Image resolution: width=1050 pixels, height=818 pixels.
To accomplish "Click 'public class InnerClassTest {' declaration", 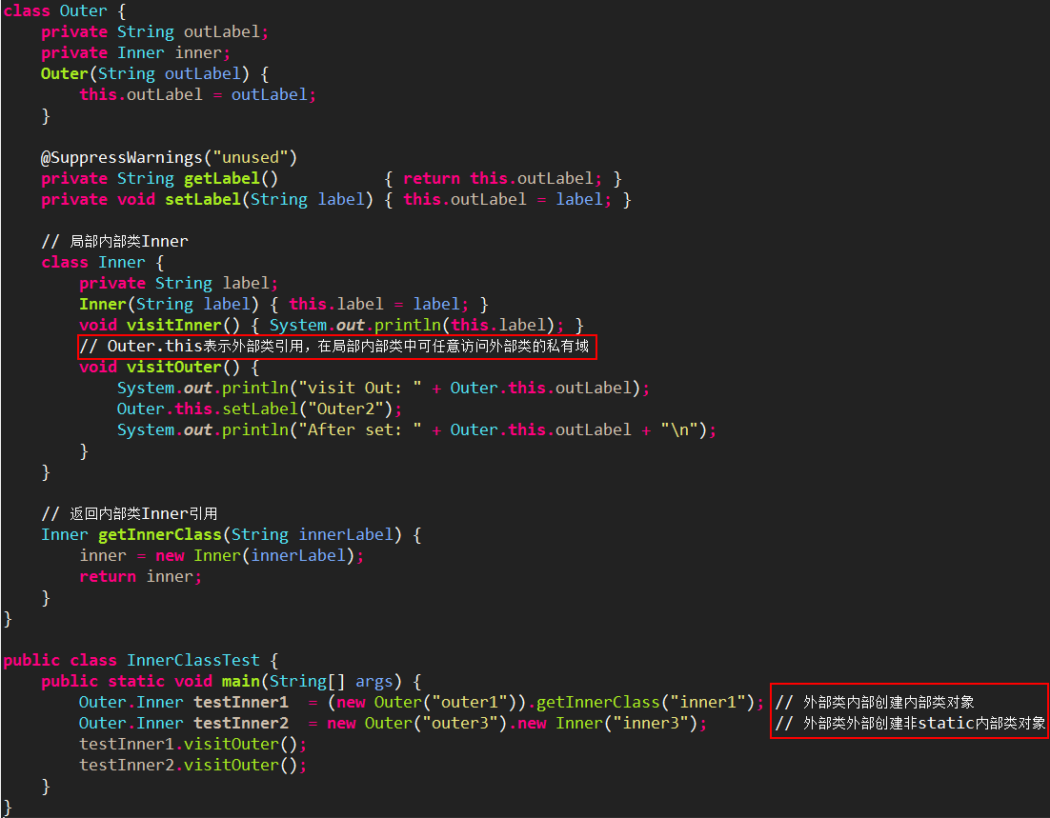I will pos(141,660).
